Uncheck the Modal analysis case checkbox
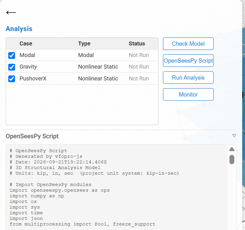245x230 pixels. coord(12,55)
